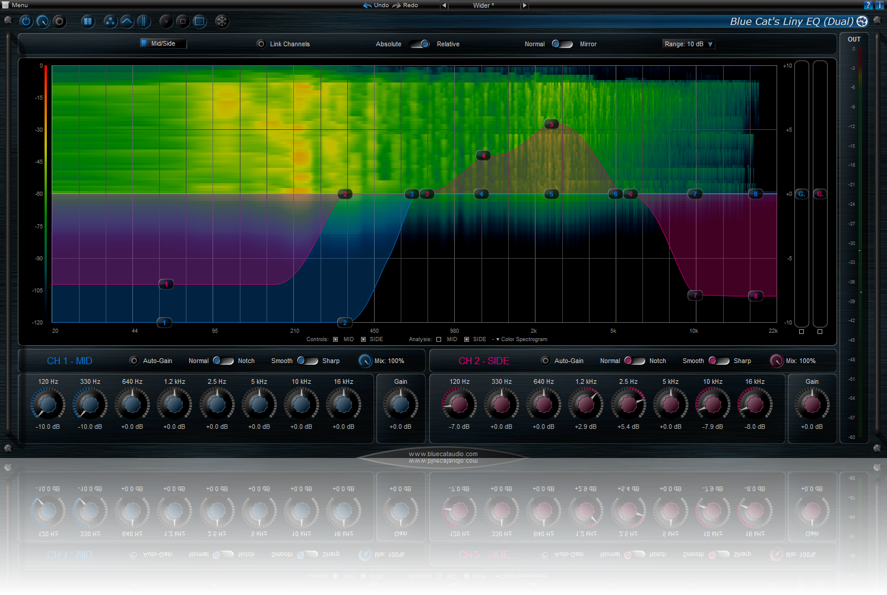Open help via the question mark icon

tap(867, 5)
